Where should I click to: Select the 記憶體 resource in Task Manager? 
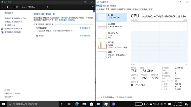pos(111,26)
